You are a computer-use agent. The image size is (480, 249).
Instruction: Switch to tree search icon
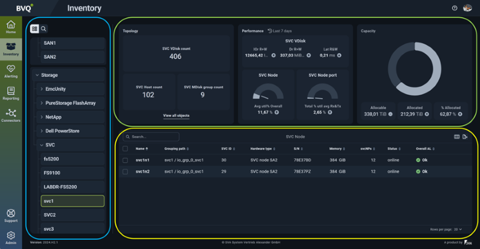(44, 29)
